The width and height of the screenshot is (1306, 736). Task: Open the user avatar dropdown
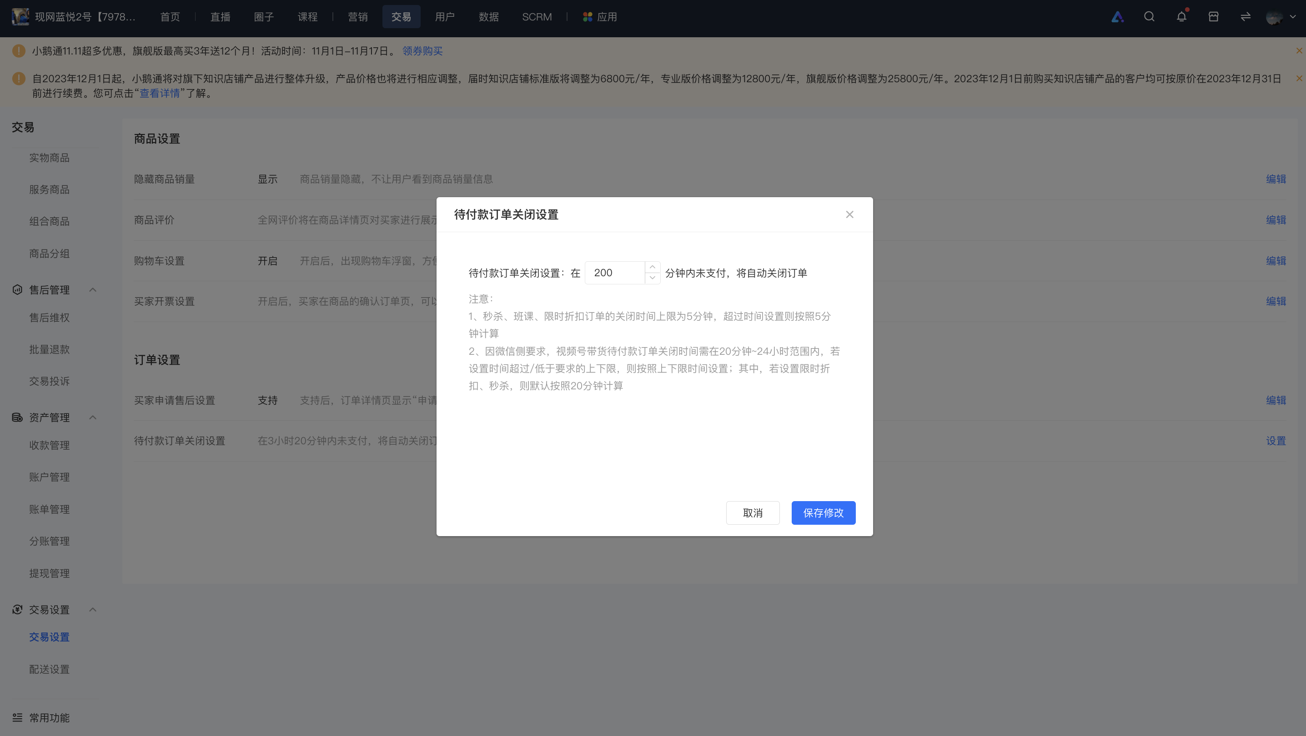click(1281, 17)
